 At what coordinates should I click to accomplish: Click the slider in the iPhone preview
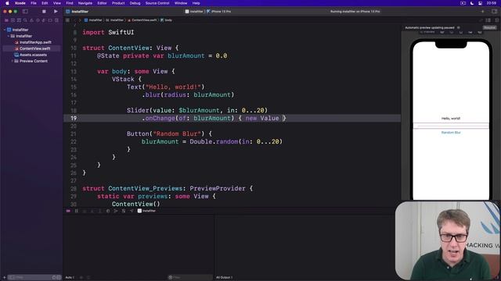(x=451, y=126)
